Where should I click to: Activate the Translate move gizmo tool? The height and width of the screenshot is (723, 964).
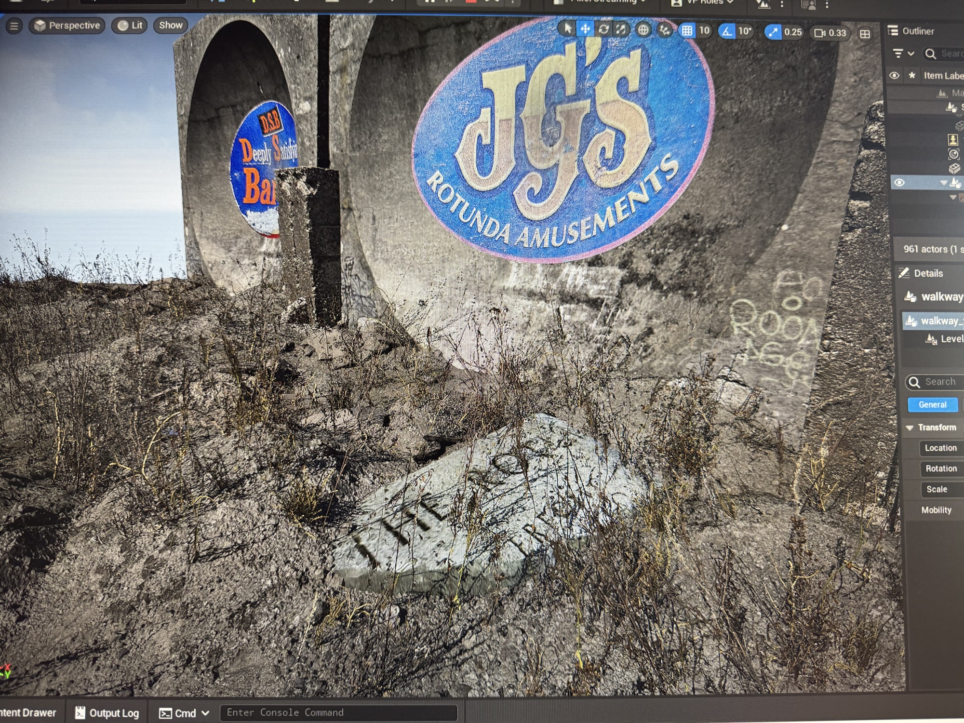click(585, 29)
